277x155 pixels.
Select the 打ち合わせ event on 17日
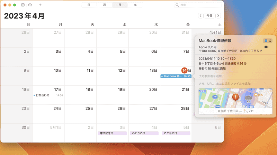click(48, 95)
